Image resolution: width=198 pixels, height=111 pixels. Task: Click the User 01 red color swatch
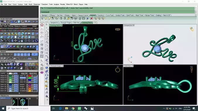(30, 76)
